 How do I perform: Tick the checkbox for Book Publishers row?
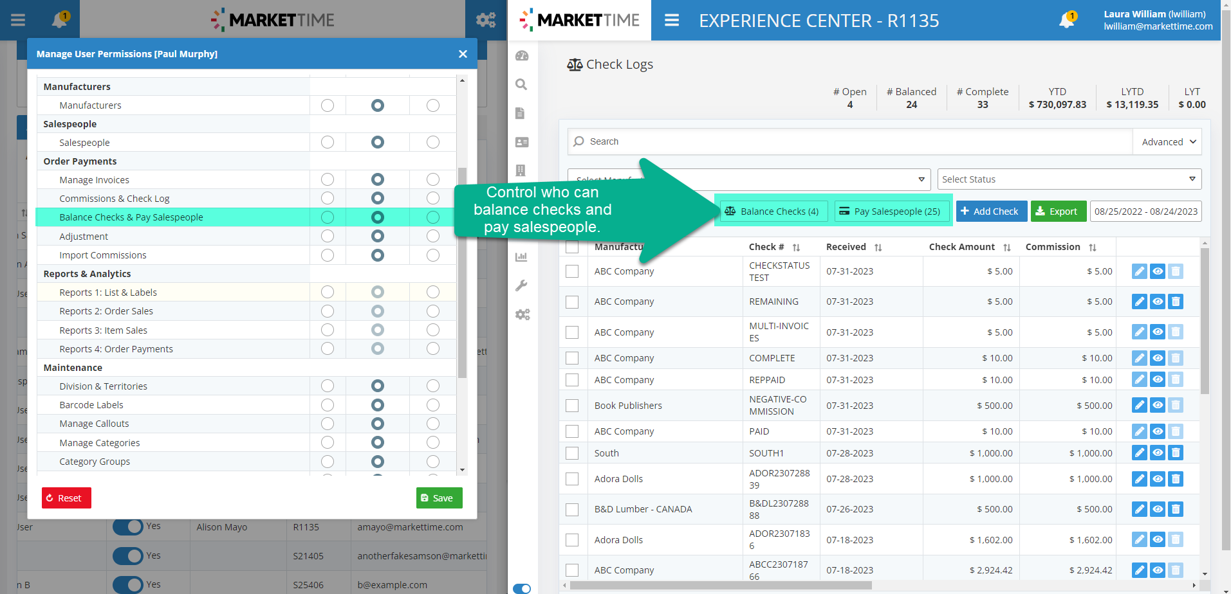point(572,406)
